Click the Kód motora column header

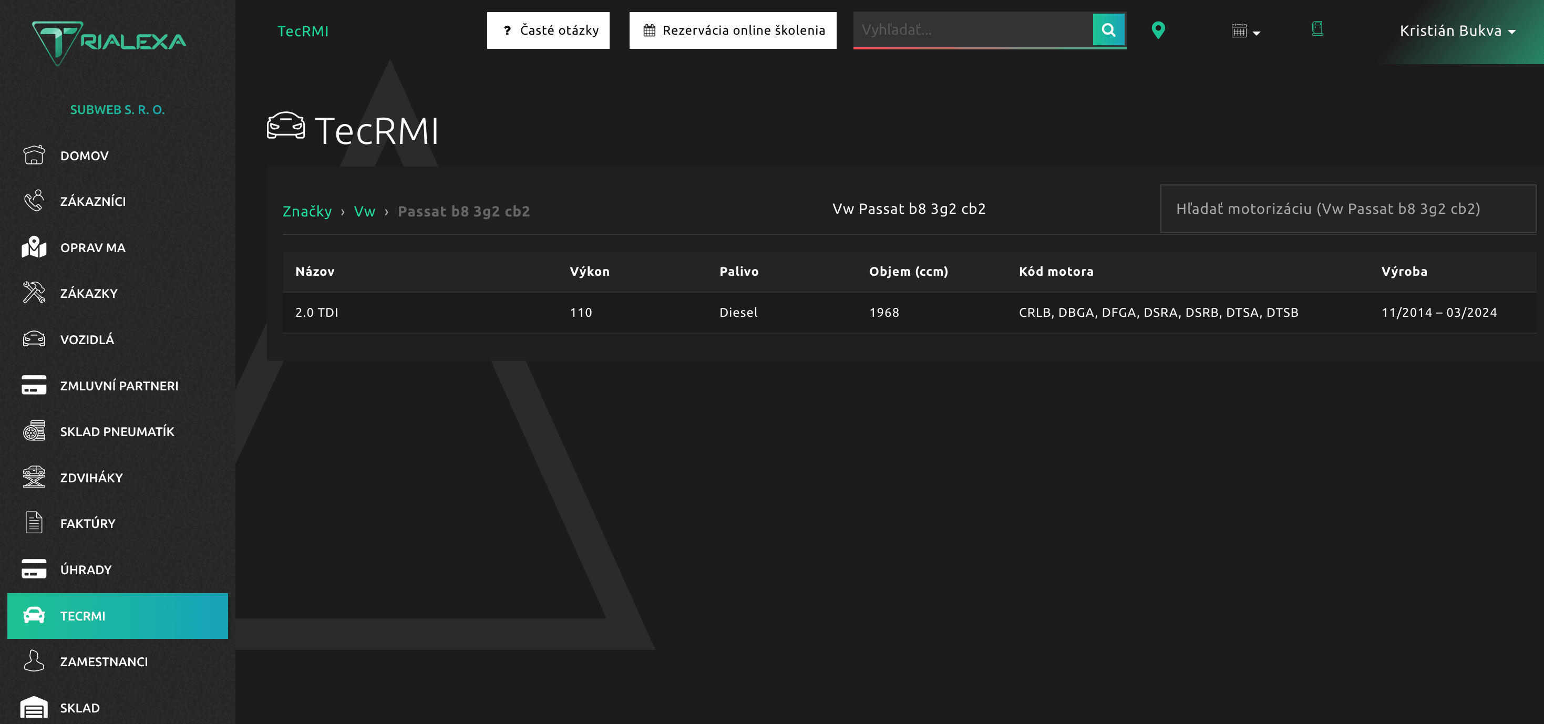(x=1056, y=272)
